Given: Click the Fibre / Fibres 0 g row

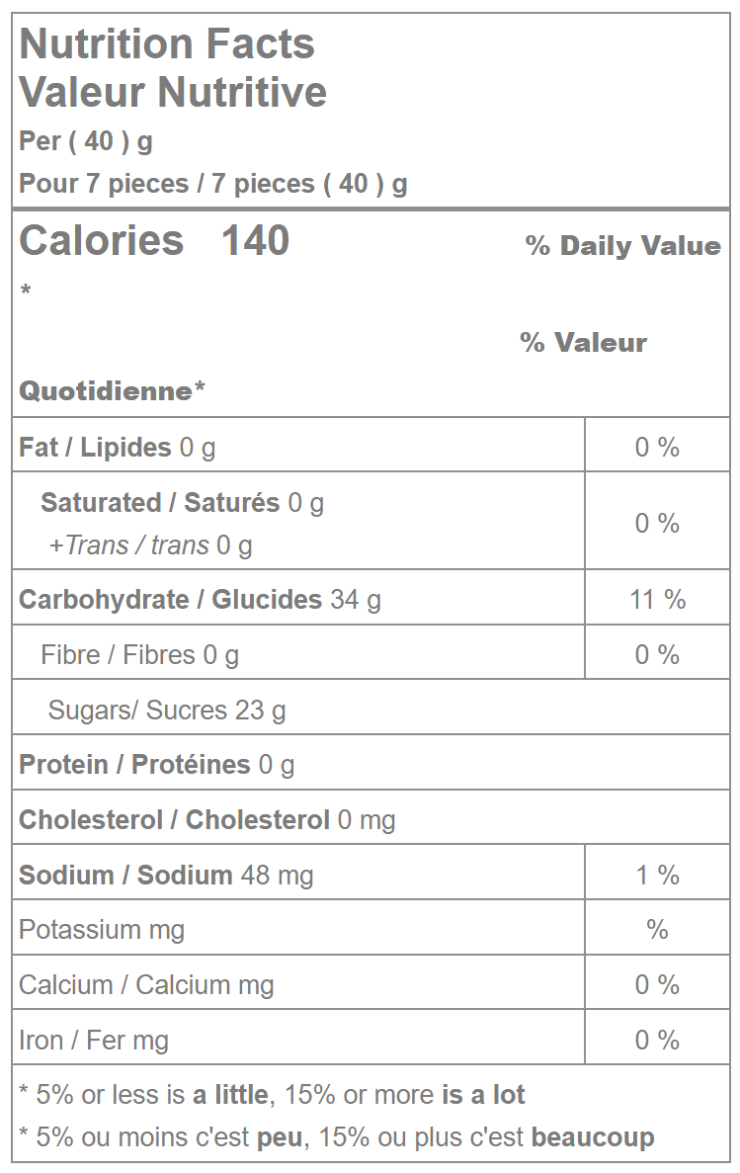Looking at the screenshot, I should pos(139,654).
